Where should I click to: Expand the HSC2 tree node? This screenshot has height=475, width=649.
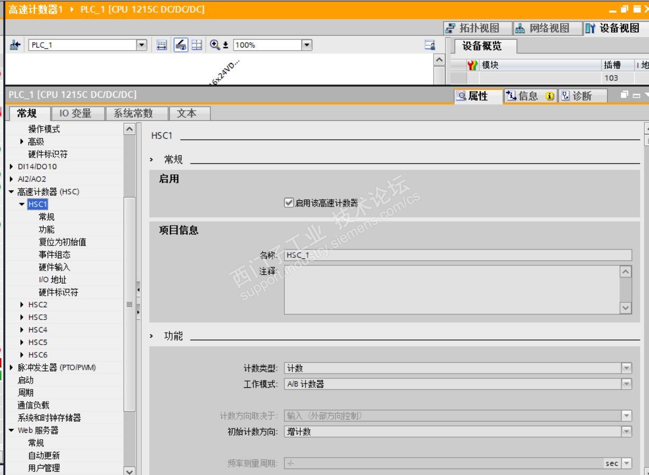22,305
